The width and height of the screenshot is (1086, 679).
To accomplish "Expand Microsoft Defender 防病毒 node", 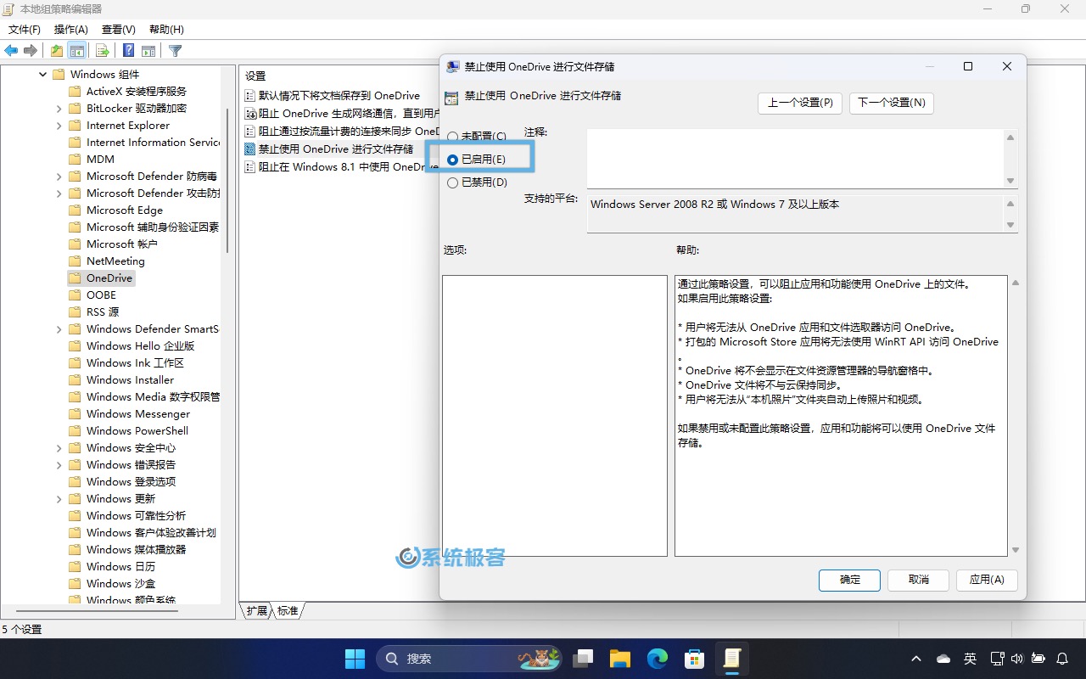I will 59,177.
